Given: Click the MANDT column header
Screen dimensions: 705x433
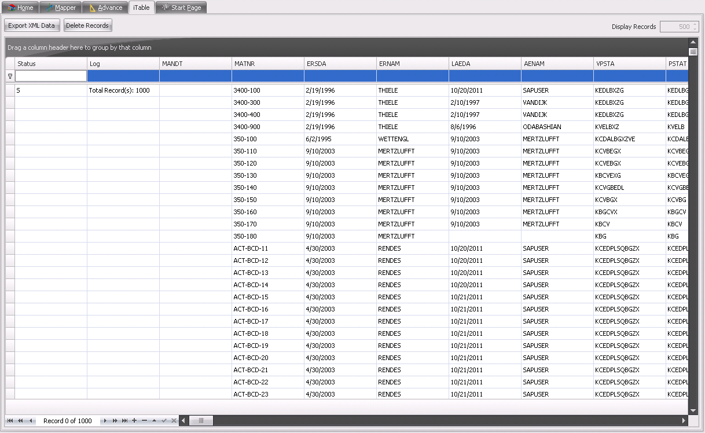Looking at the screenshot, I should pos(196,64).
